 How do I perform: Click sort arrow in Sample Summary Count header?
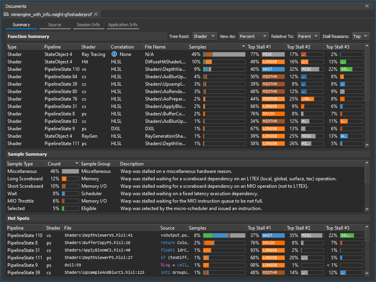[76, 164]
